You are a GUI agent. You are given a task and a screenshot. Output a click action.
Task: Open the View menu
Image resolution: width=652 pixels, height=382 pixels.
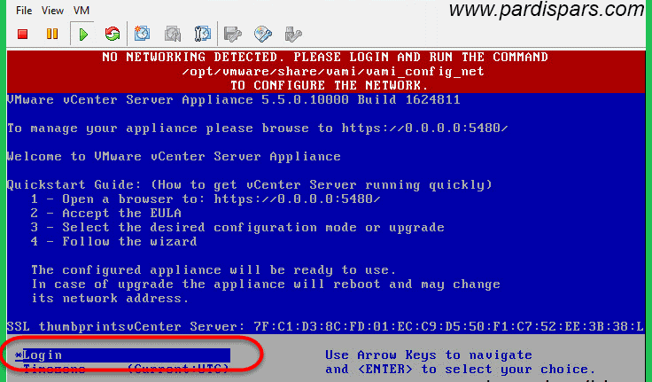52,11
